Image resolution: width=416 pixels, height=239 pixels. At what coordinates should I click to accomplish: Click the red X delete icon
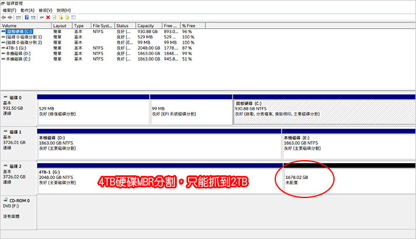48,18
